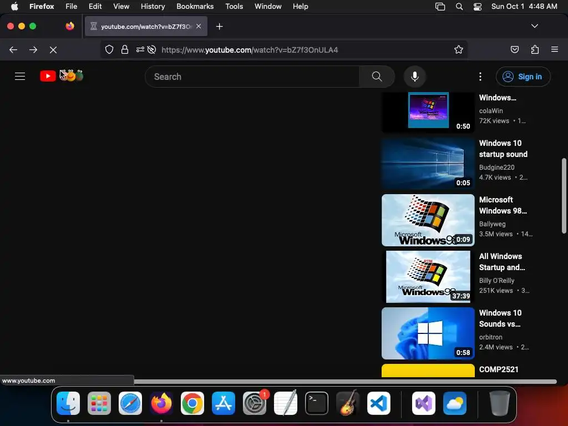
Task: Select the youtube.com/watch tab
Action: 146,26
